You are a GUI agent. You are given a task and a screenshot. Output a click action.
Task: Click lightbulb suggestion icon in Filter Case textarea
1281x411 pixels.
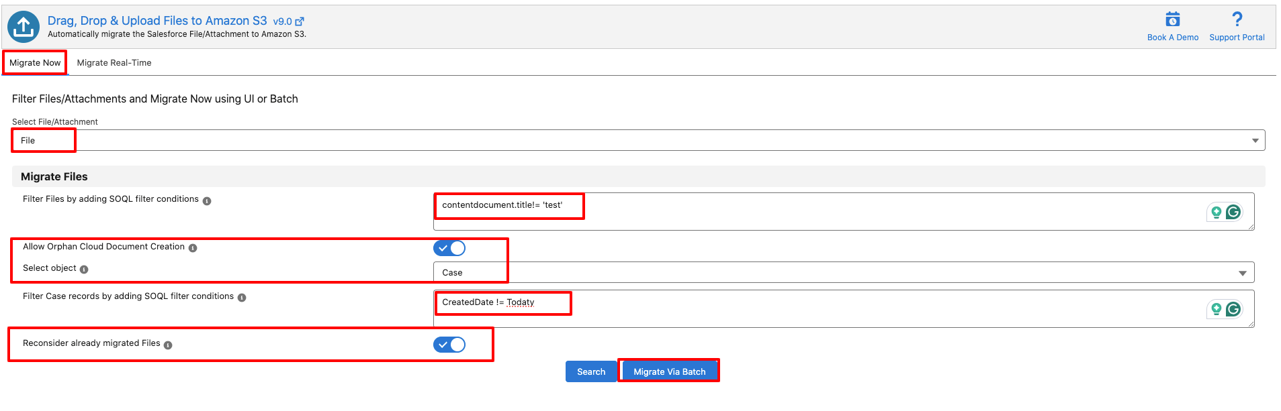[1216, 309]
